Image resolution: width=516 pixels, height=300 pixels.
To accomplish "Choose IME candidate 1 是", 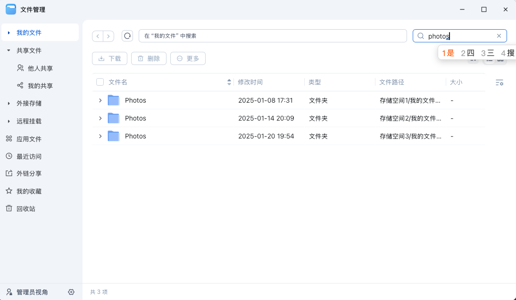I will coord(448,53).
